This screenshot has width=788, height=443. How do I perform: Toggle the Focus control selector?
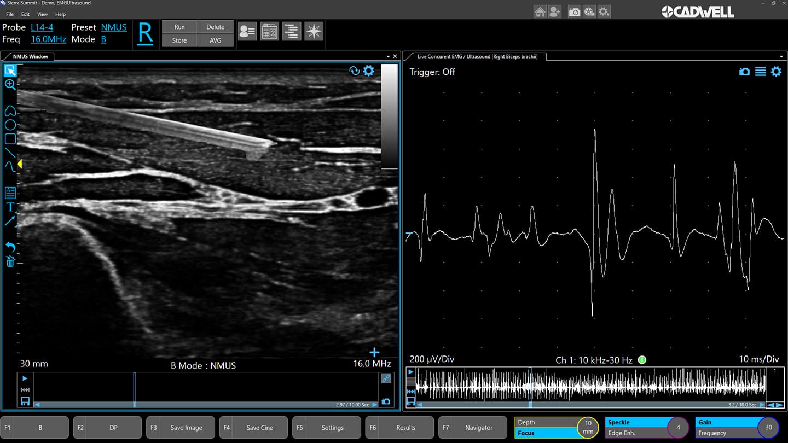coord(545,433)
